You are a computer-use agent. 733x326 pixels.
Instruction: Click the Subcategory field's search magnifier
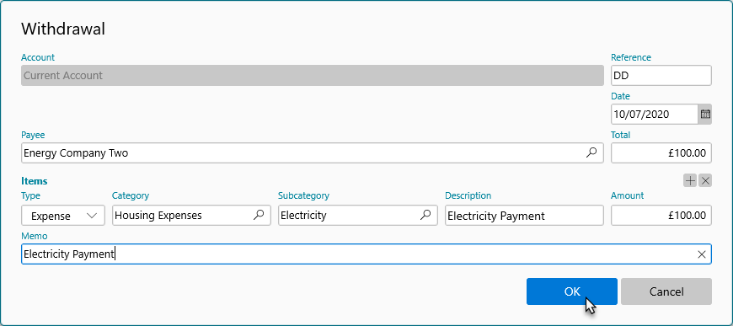[425, 215]
